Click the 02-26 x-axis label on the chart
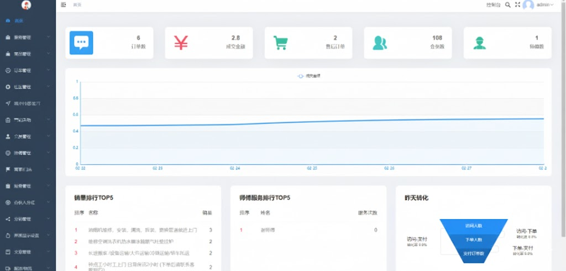The height and width of the screenshot is (271, 566). [390, 168]
